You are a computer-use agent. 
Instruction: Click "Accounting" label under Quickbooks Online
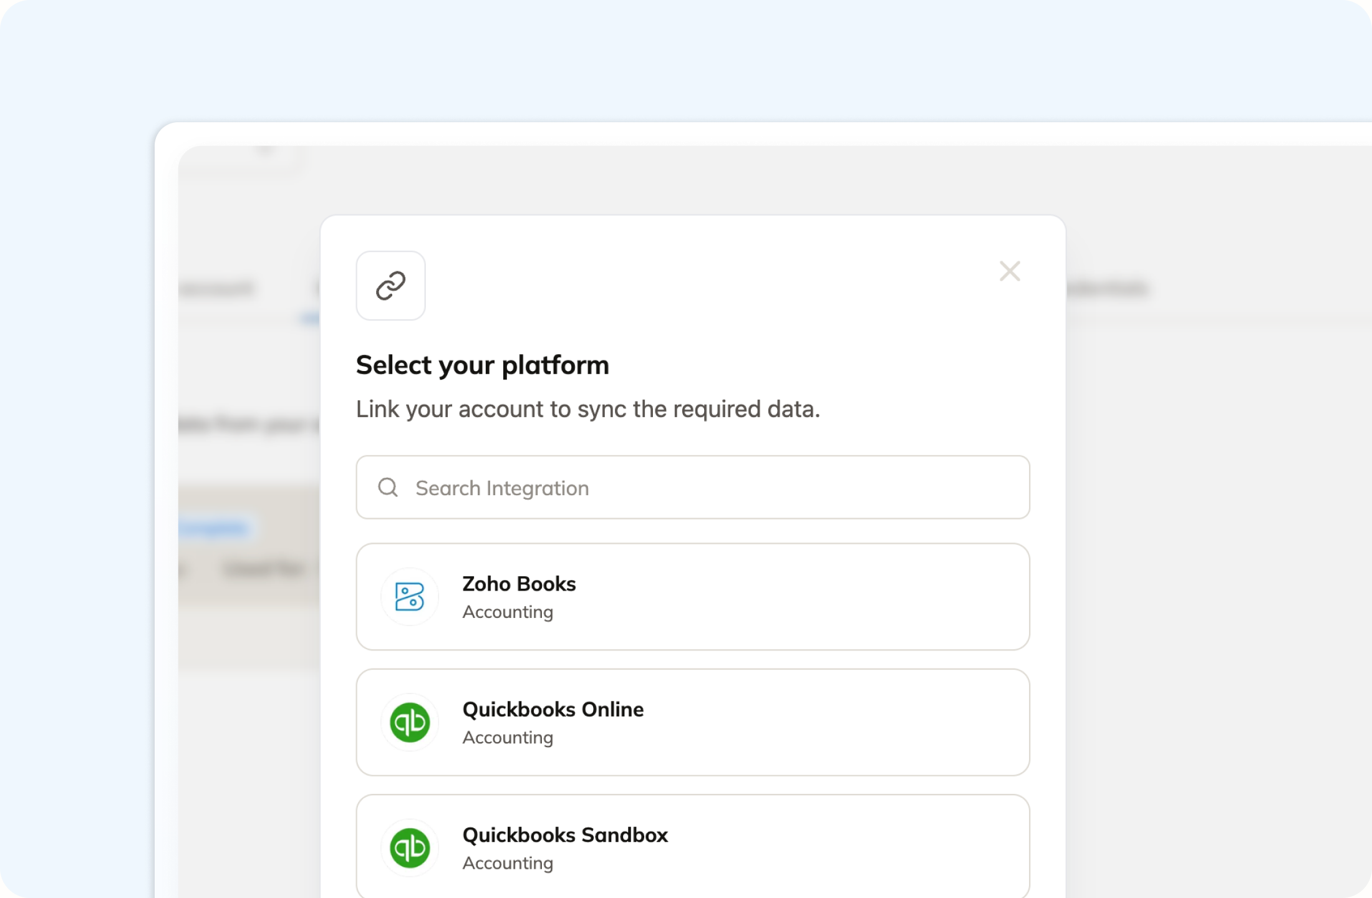tap(508, 738)
